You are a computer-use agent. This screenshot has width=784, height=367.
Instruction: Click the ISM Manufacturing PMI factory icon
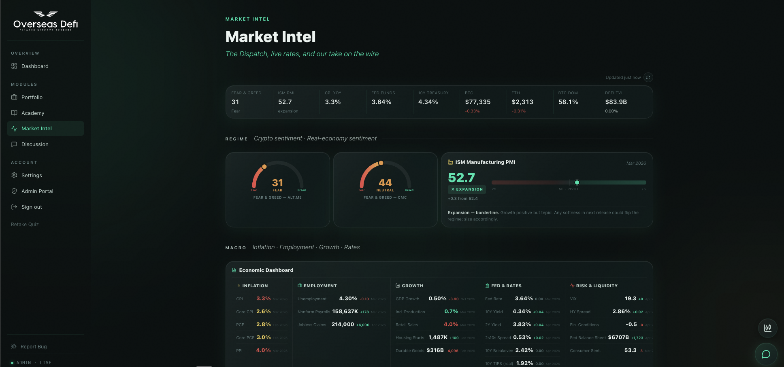pos(450,162)
